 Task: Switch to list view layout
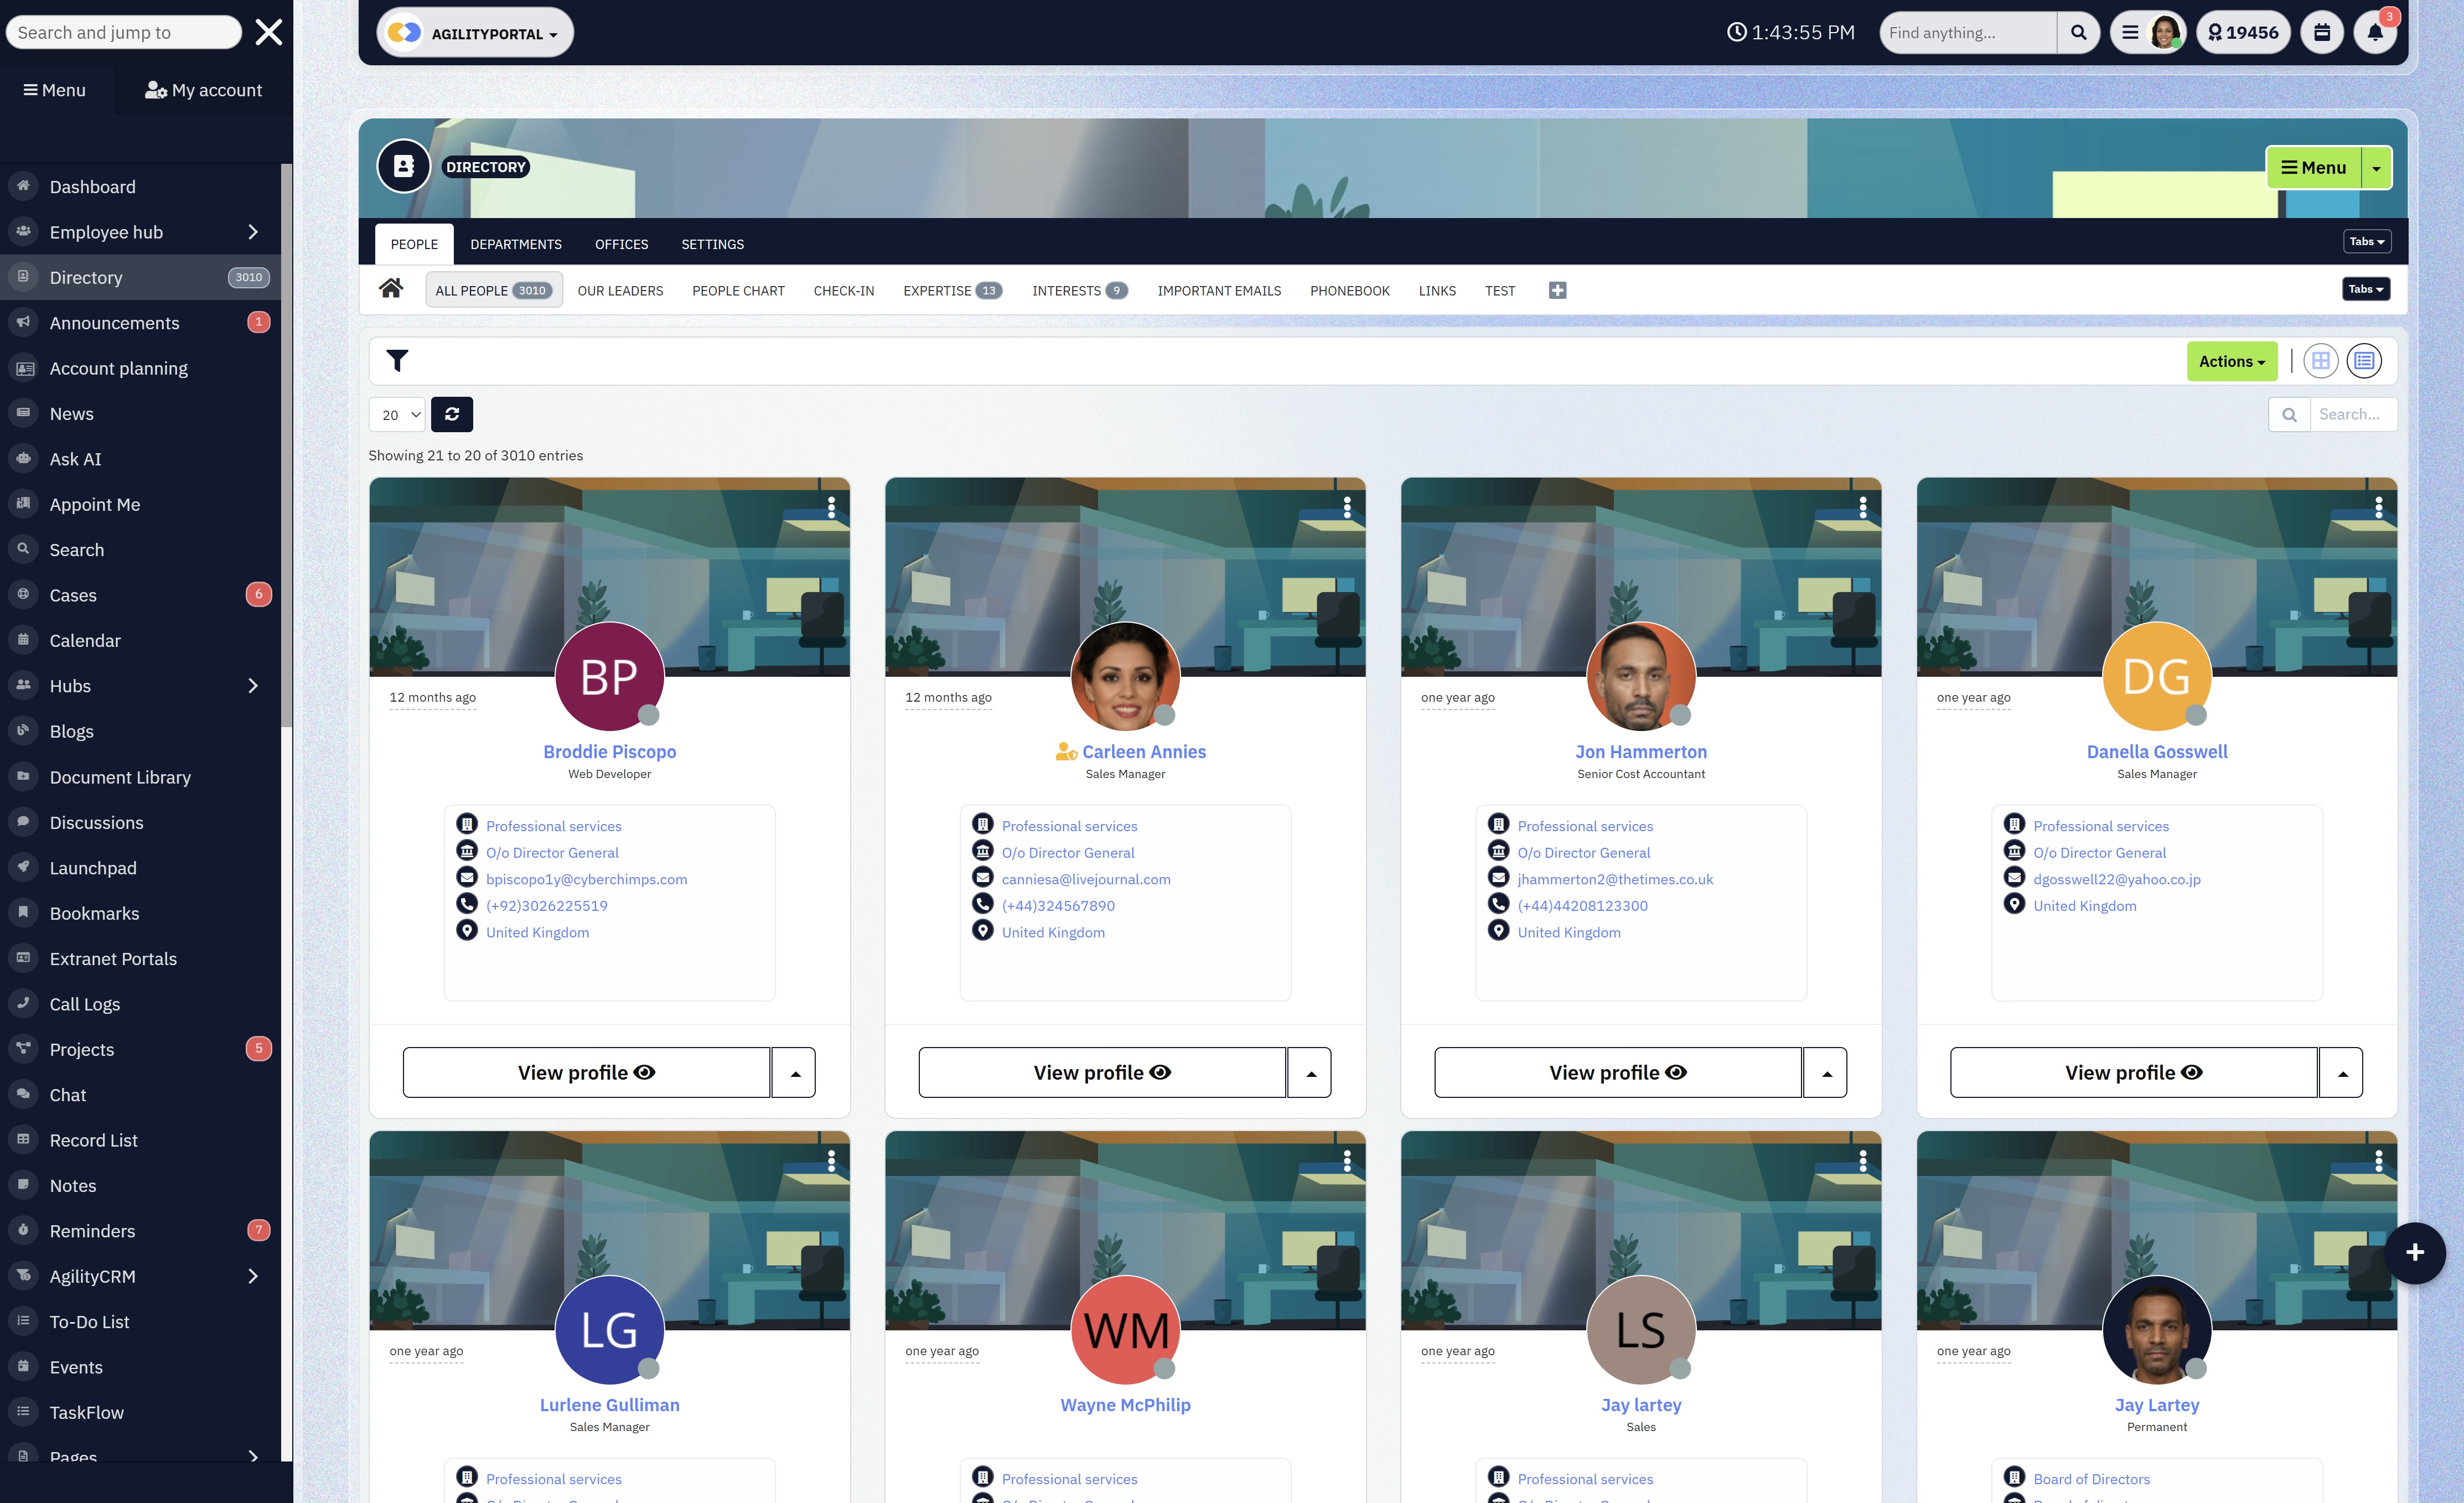click(x=2364, y=361)
